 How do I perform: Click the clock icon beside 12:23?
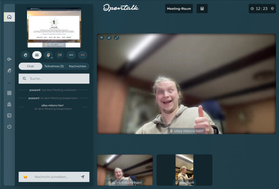252,8
